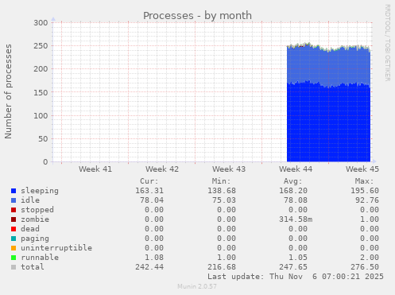
Task: Click the 'Week 41' axis label
Action: (x=95, y=169)
